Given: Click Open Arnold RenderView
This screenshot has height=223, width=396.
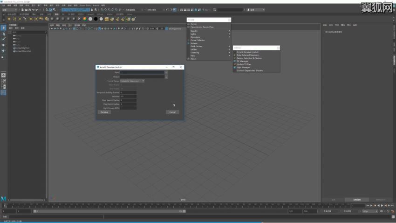Looking at the screenshot, I should click(202, 27).
